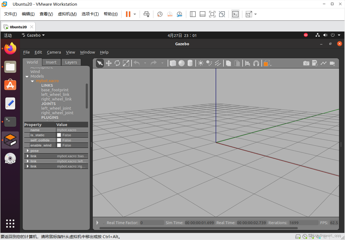Open the Gazebo Window menu
The width and height of the screenshot is (345, 240).
click(88, 52)
